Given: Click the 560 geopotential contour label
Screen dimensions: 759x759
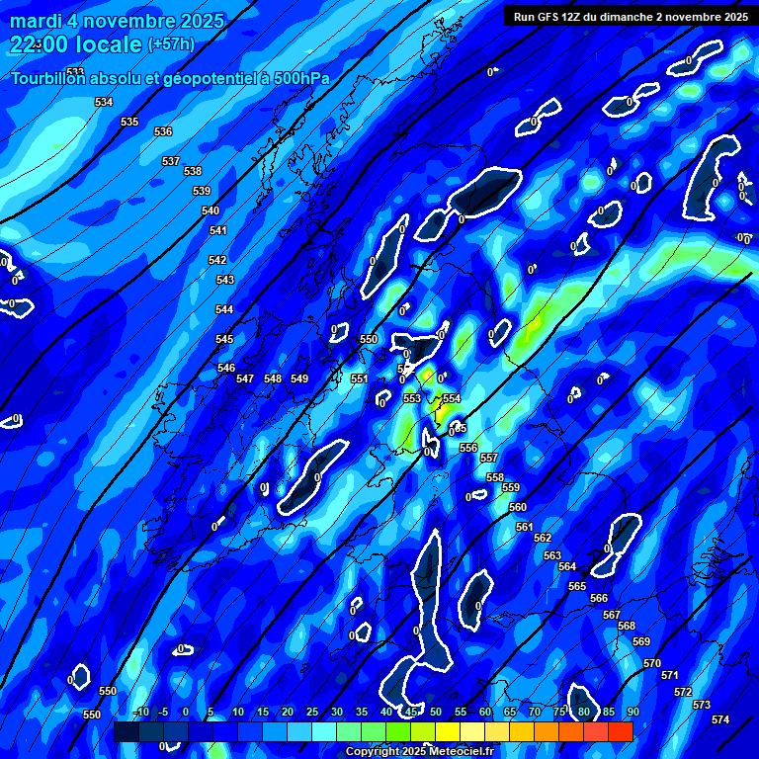Looking at the screenshot, I should (x=518, y=507).
